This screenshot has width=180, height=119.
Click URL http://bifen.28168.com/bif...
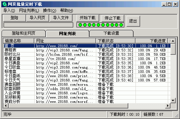(64, 54)
